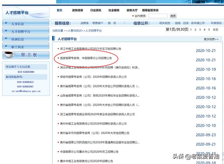
Task: Go to page 5 of results
Action: click(x=209, y=30)
